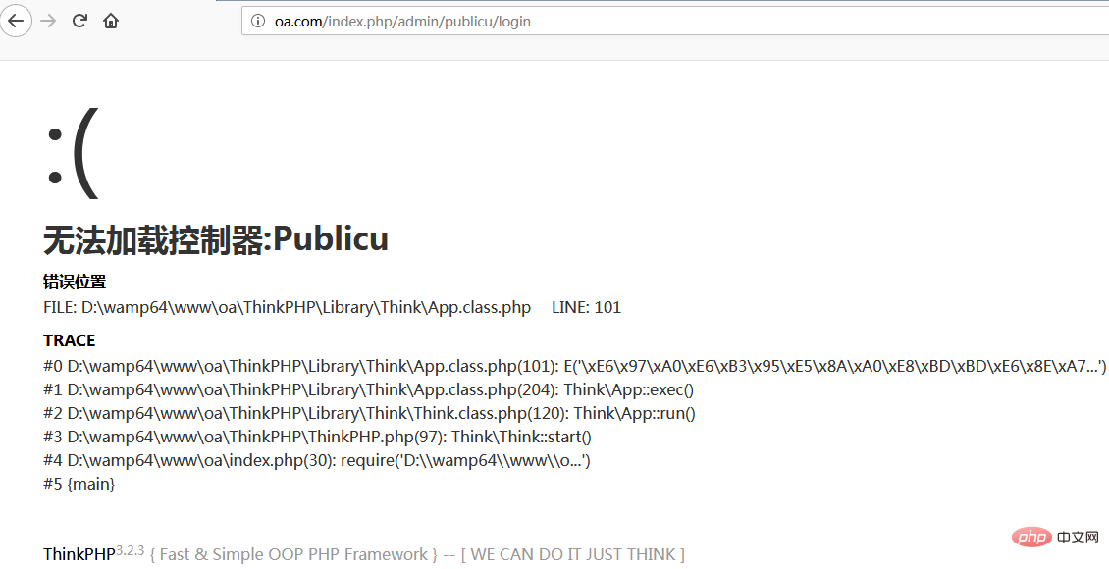Select the 3.2.3 version superscript
This screenshot has height=569, width=1109.
(x=131, y=550)
